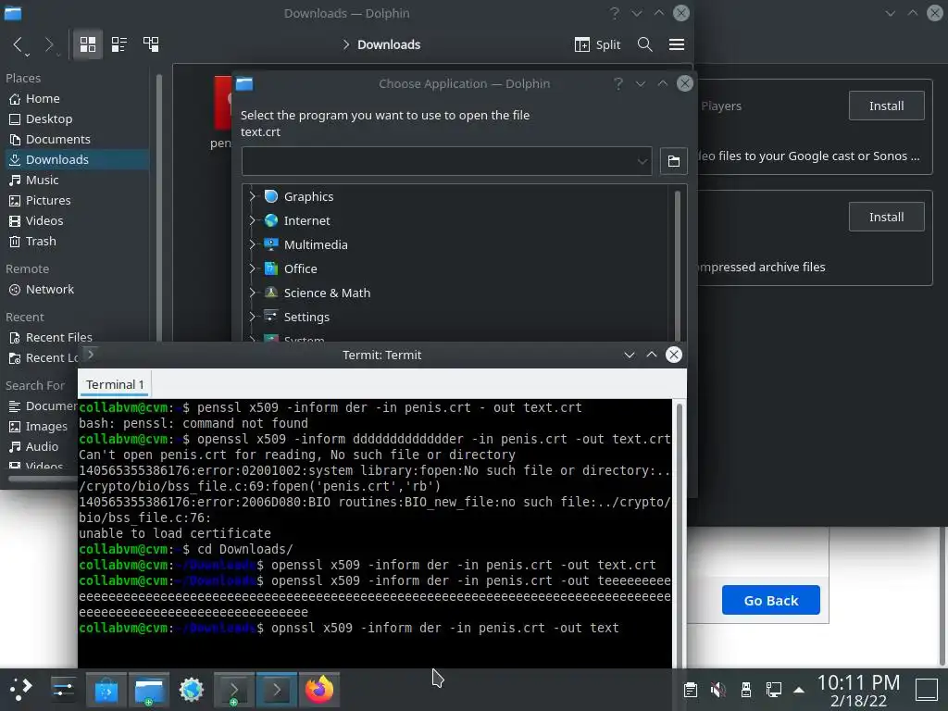948x711 pixels.
Task: Expand the Office category
Action: point(252,268)
